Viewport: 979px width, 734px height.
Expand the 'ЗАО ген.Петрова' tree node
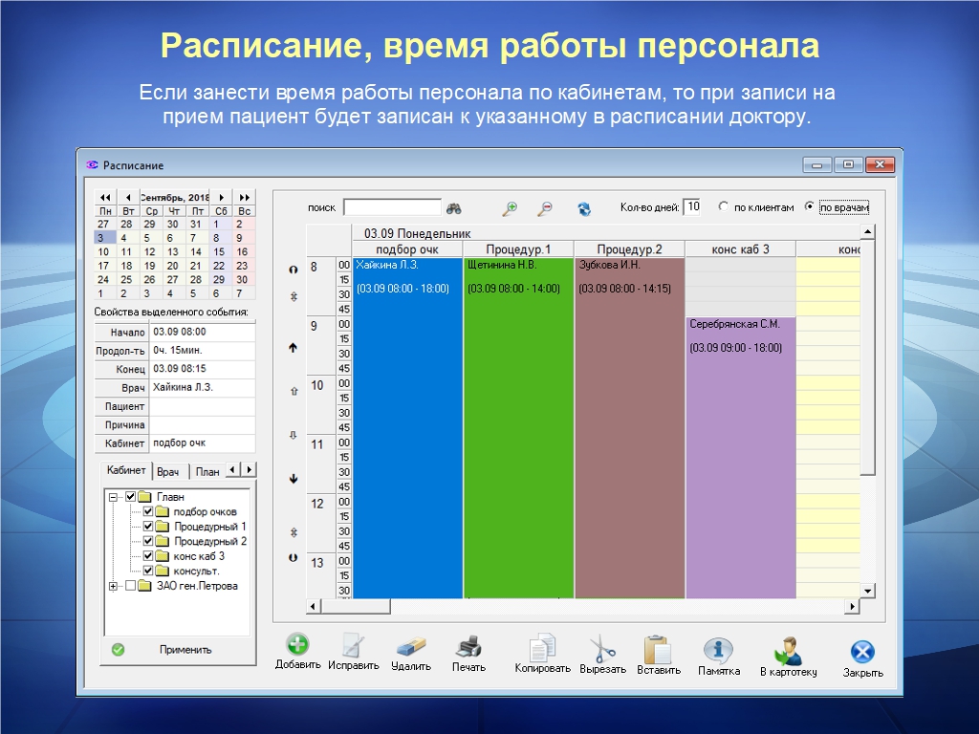coord(114,586)
